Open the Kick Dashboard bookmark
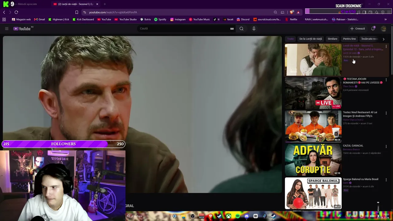The width and height of the screenshot is (393, 221). pos(83,19)
